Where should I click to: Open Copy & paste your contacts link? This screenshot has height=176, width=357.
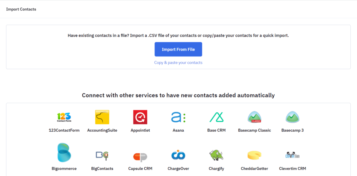178,62
